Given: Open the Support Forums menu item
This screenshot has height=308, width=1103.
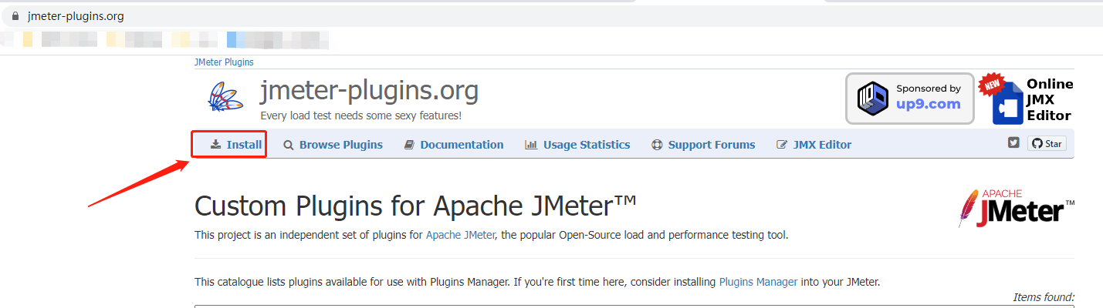Looking at the screenshot, I should click(x=703, y=145).
